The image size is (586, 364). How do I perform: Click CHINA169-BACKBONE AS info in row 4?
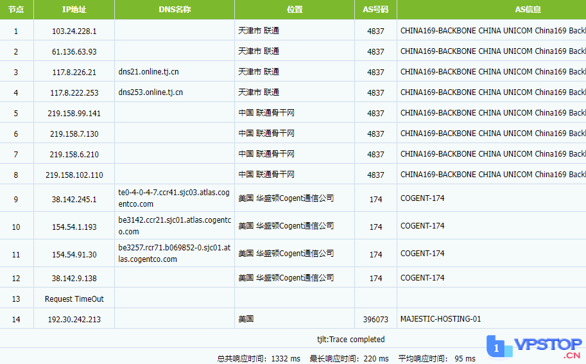click(x=493, y=92)
